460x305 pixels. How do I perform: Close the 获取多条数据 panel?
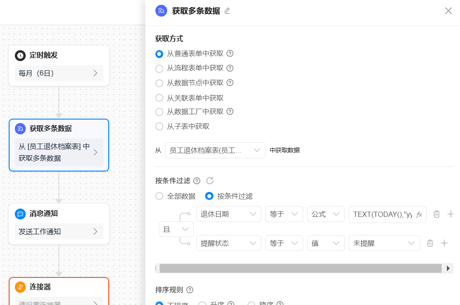448,11
